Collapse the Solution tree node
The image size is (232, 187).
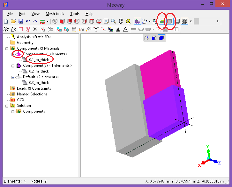7,106
